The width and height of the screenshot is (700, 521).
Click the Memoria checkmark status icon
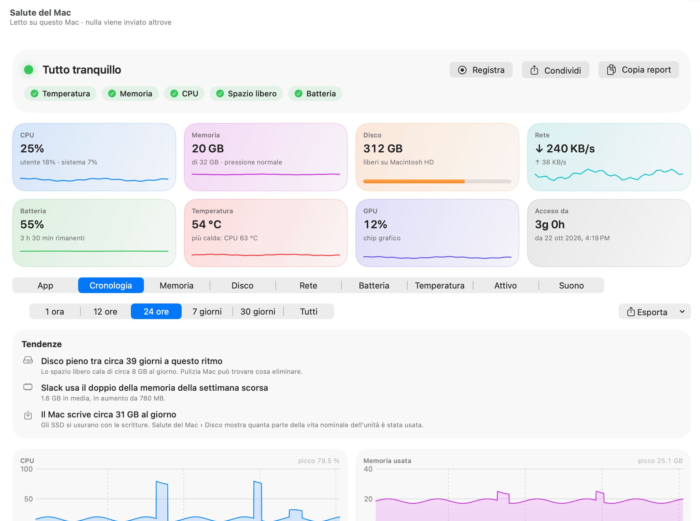(112, 94)
